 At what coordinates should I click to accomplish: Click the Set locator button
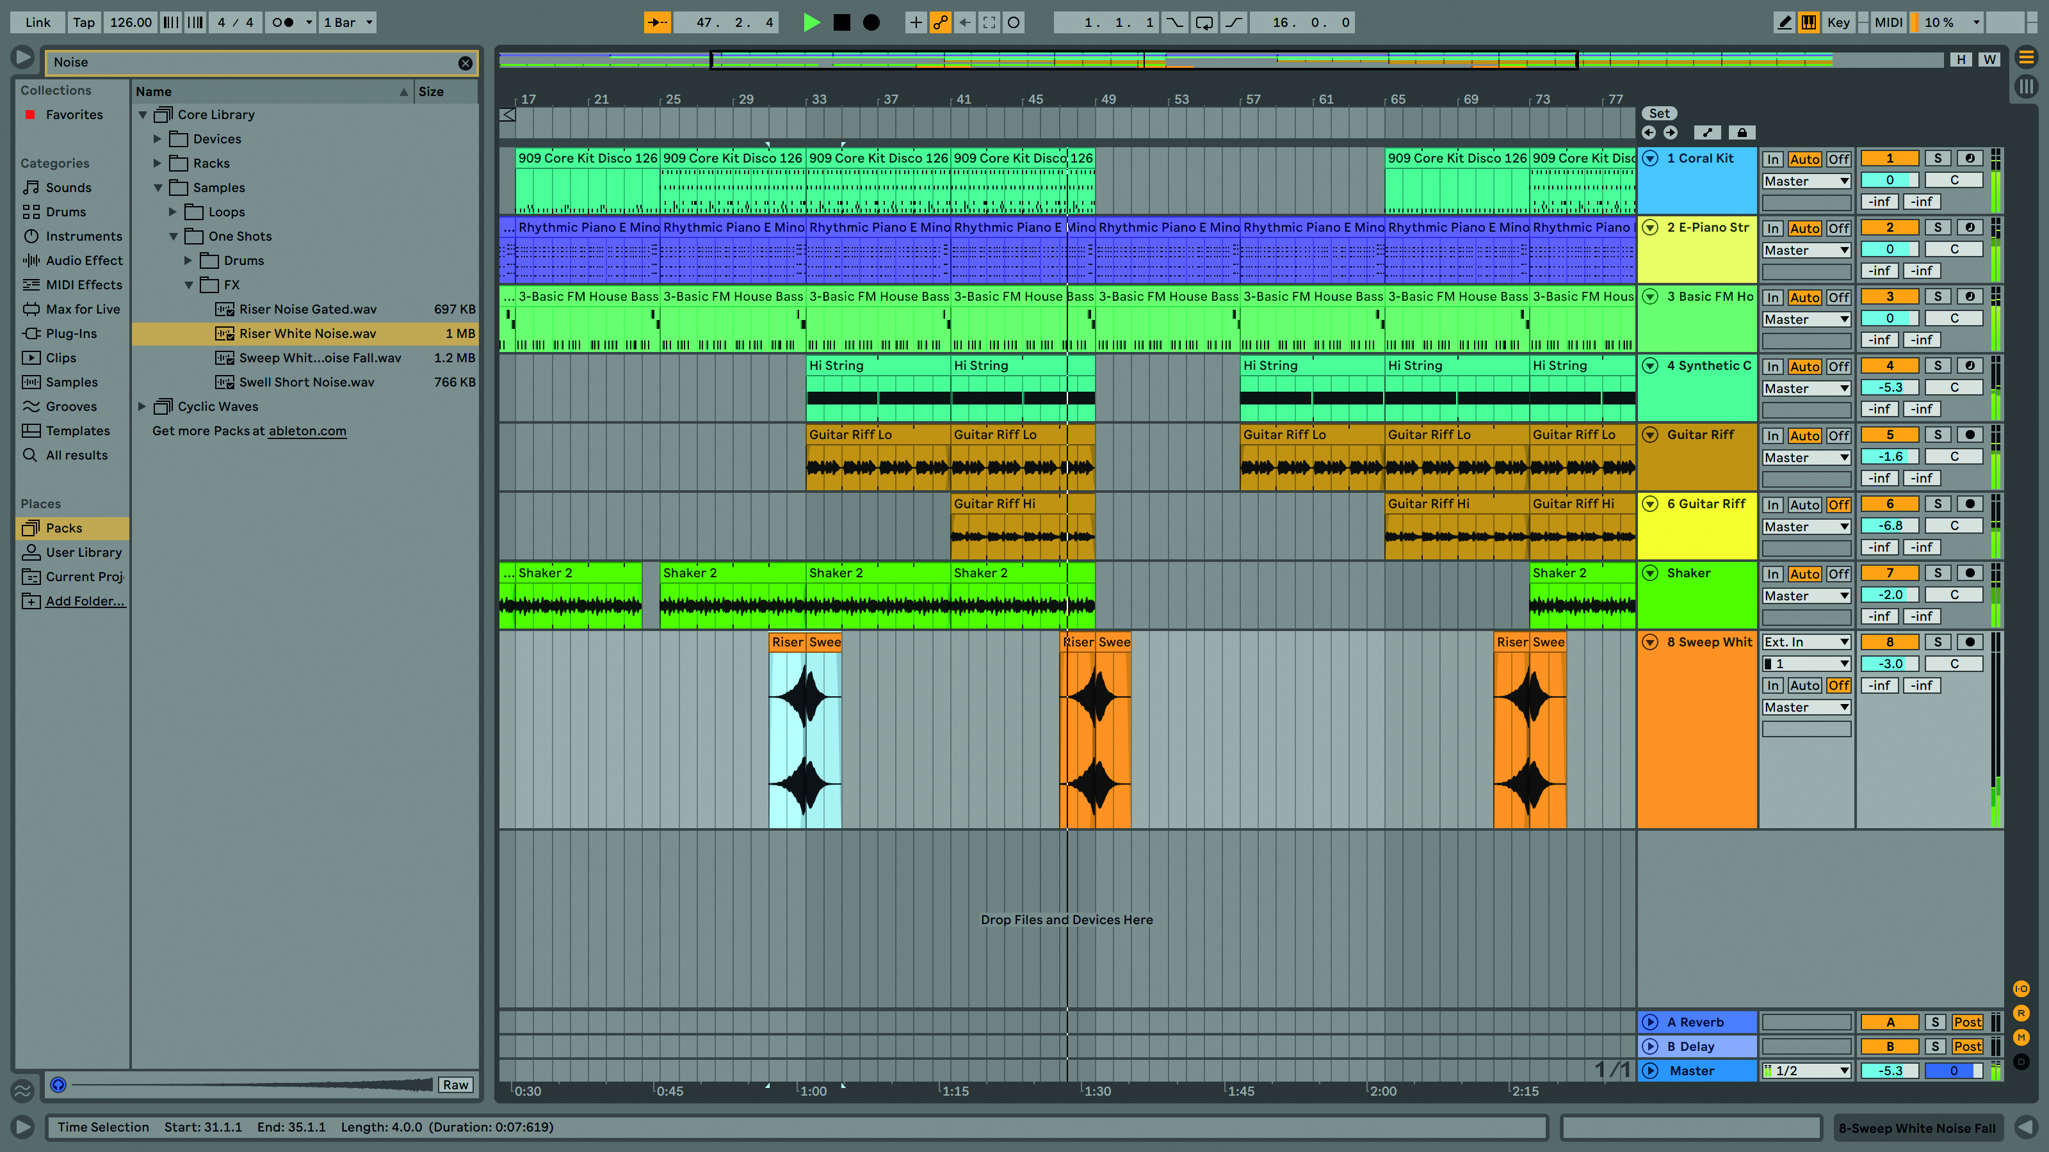(x=1659, y=114)
